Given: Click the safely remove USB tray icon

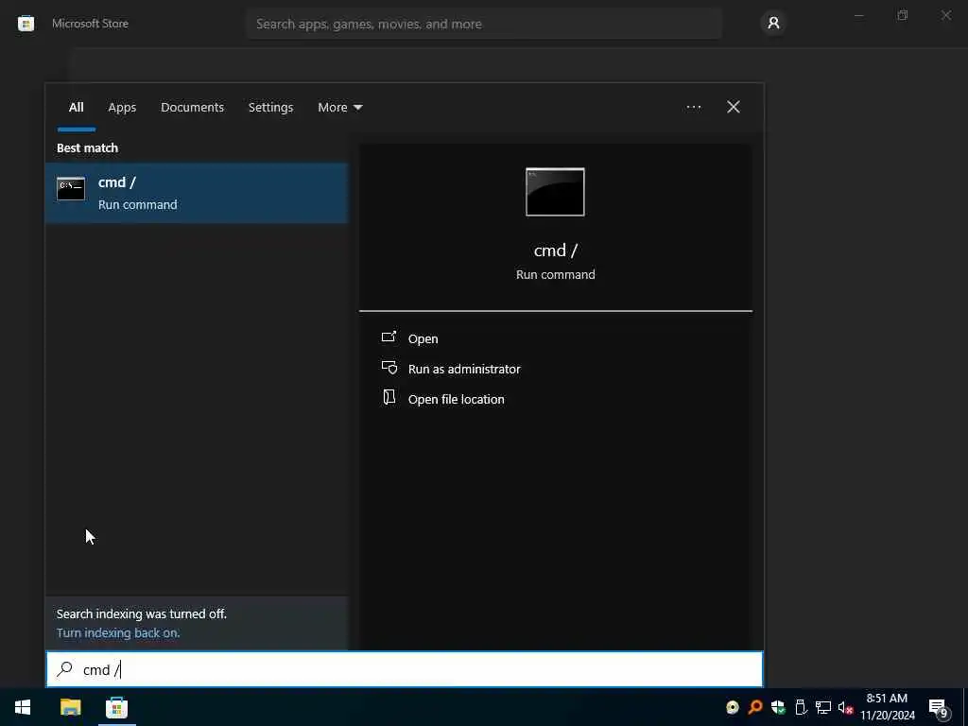Looking at the screenshot, I should pos(801,707).
